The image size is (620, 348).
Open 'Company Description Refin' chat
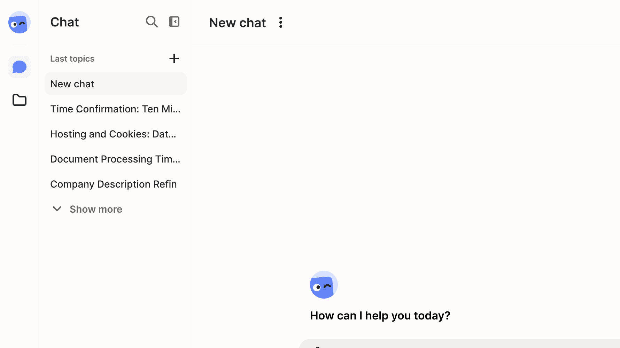[x=113, y=184]
